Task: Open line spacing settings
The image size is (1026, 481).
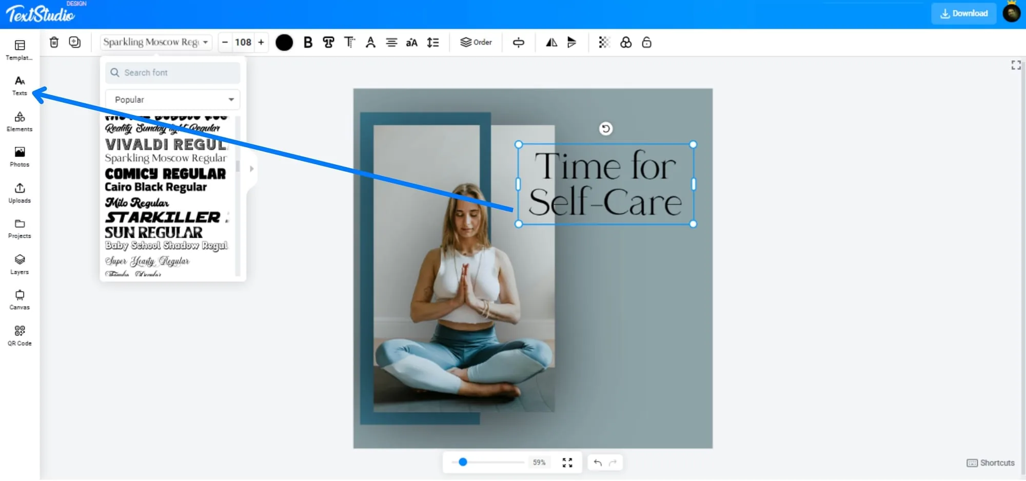Action: [433, 43]
